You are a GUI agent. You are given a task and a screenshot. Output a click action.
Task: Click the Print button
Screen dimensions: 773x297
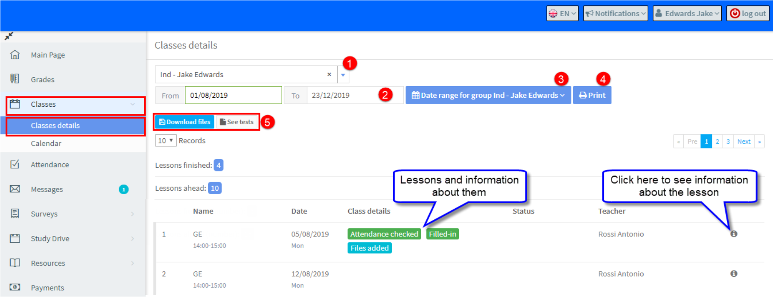(x=592, y=95)
